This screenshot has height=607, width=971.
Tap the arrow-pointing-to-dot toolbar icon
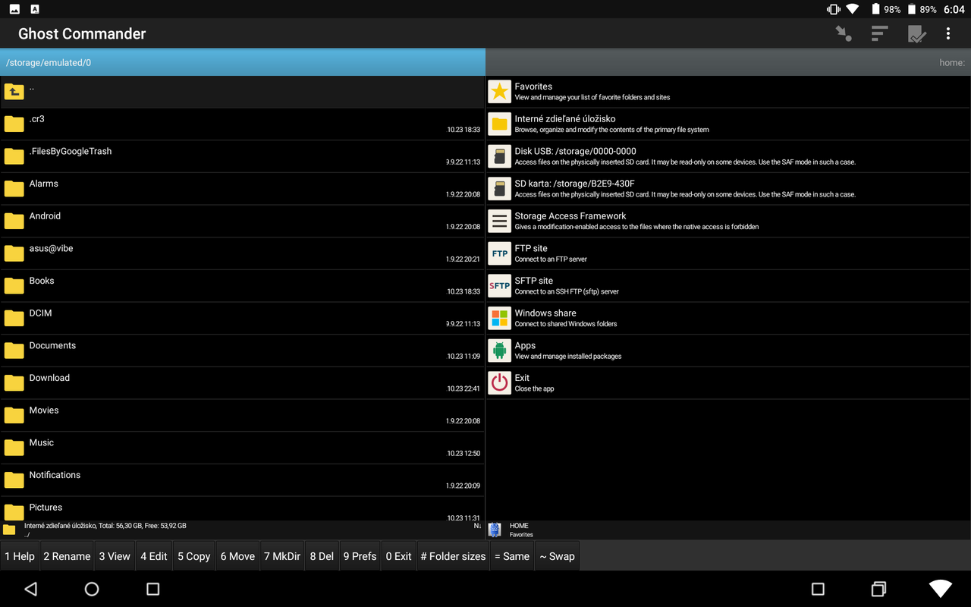point(843,33)
